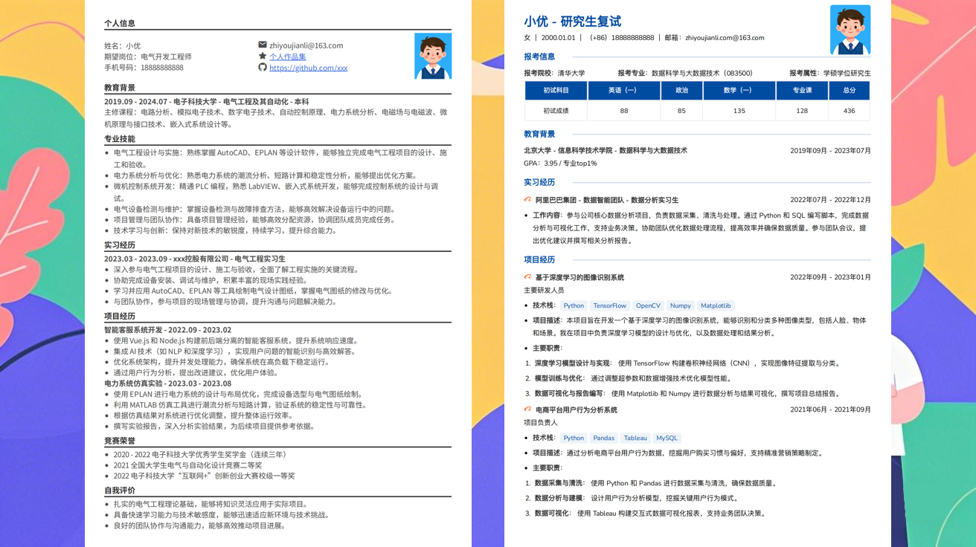The width and height of the screenshot is (976, 547).
Task: Click the Tableau tech stack tag
Action: point(635,438)
